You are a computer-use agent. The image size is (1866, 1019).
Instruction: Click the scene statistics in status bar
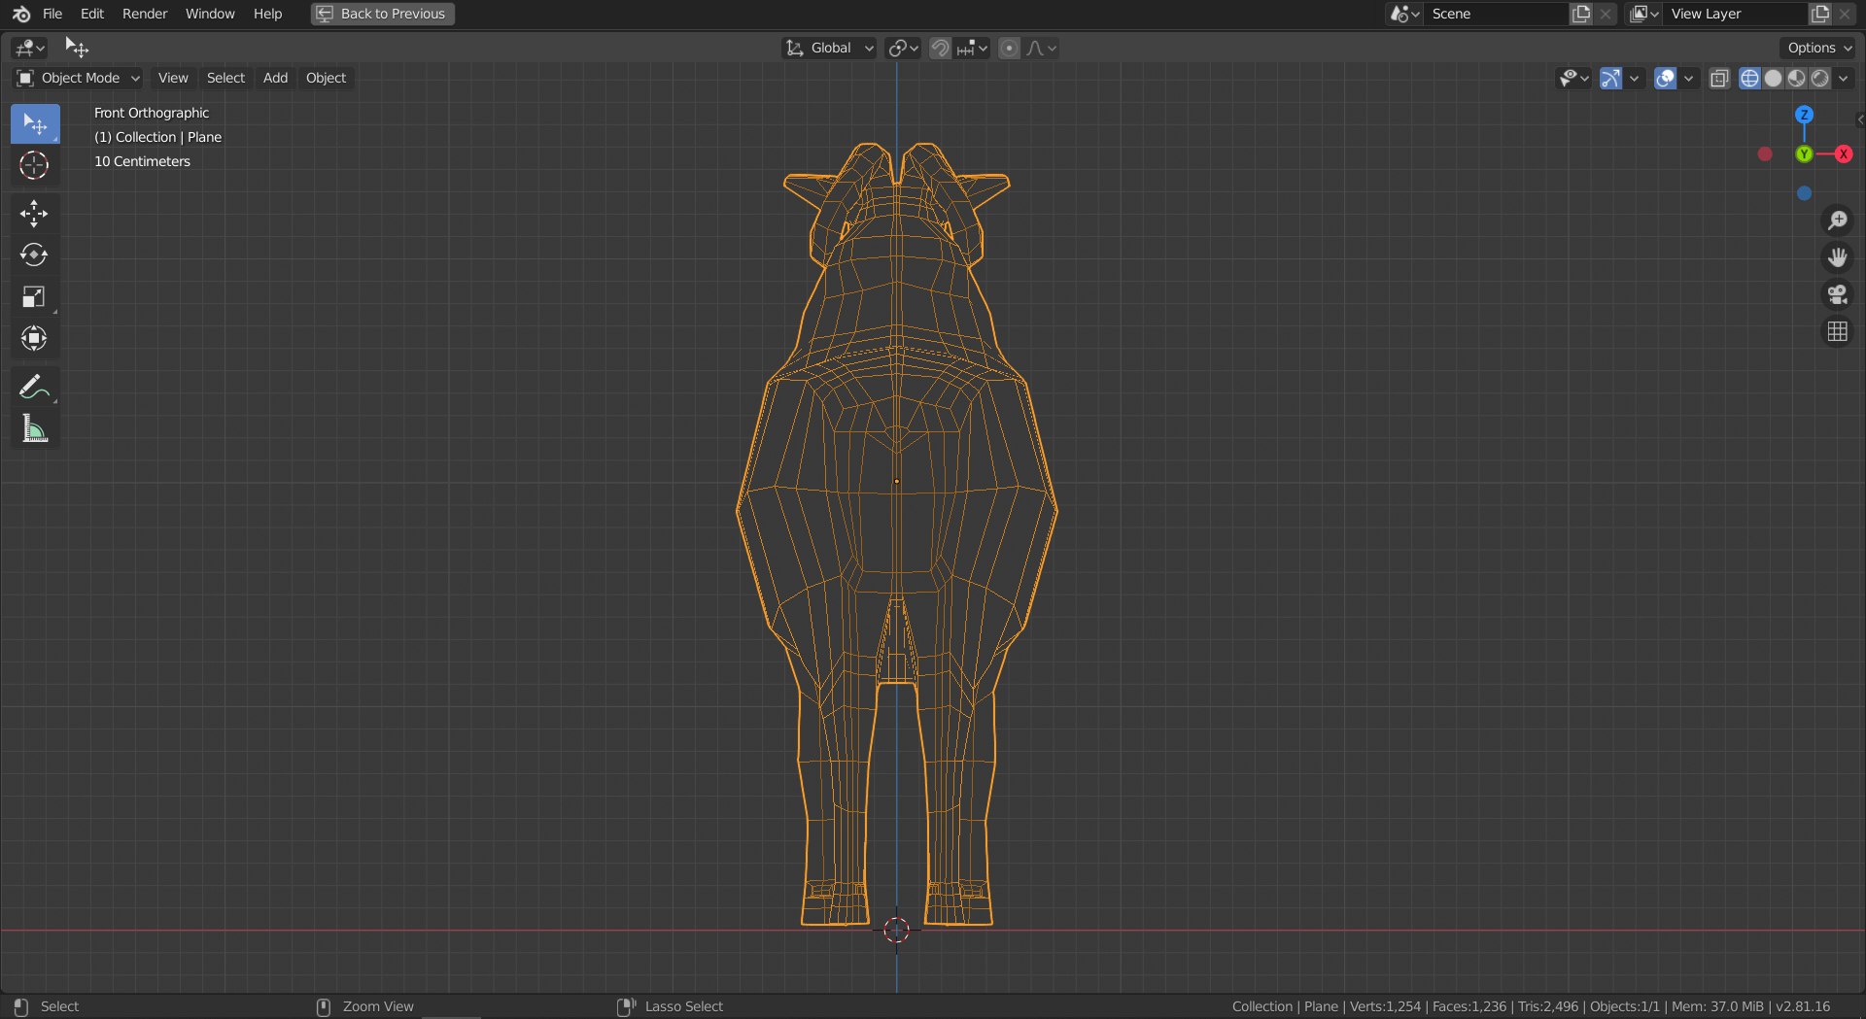click(x=1531, y=1006)
